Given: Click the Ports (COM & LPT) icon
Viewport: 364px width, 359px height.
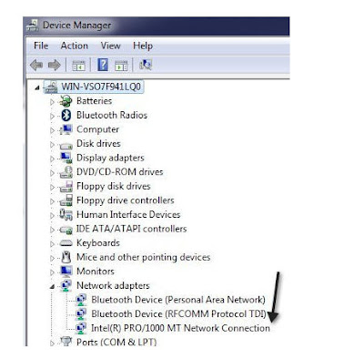Looking at the screenshot, I should [66, 342].
